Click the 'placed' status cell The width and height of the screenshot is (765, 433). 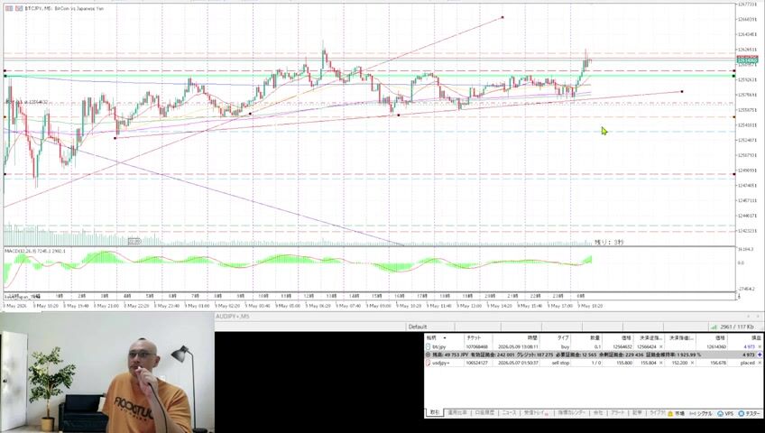(748, 363)
